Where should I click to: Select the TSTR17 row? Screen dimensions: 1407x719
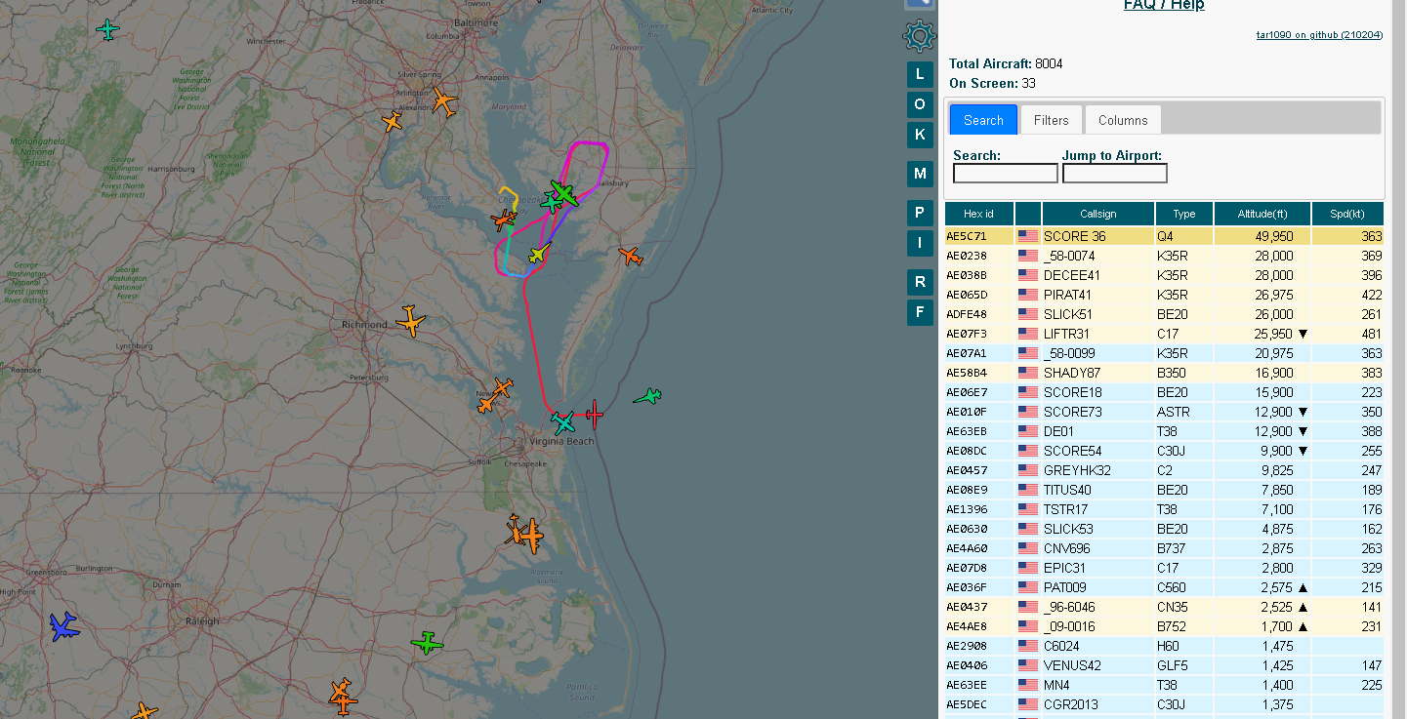[1164, 509]
